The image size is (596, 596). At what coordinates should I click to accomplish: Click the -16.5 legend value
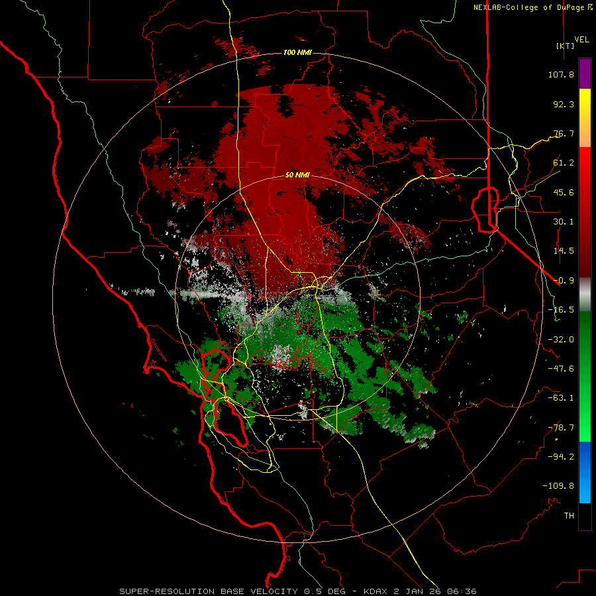coord(561,310)
